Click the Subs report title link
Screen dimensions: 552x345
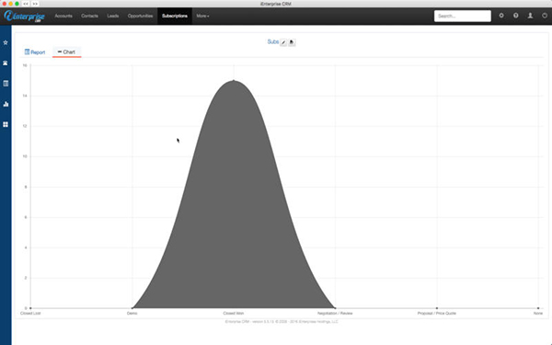tap(273, 42)
